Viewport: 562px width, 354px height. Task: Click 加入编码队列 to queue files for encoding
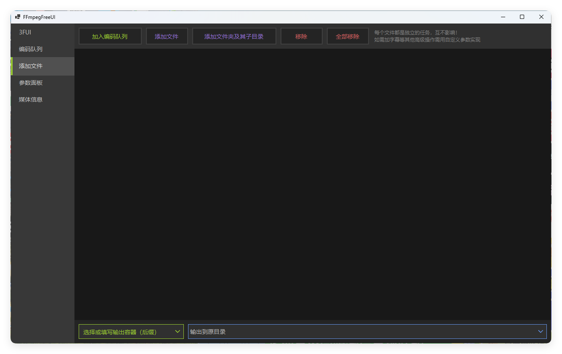(110, 36)
